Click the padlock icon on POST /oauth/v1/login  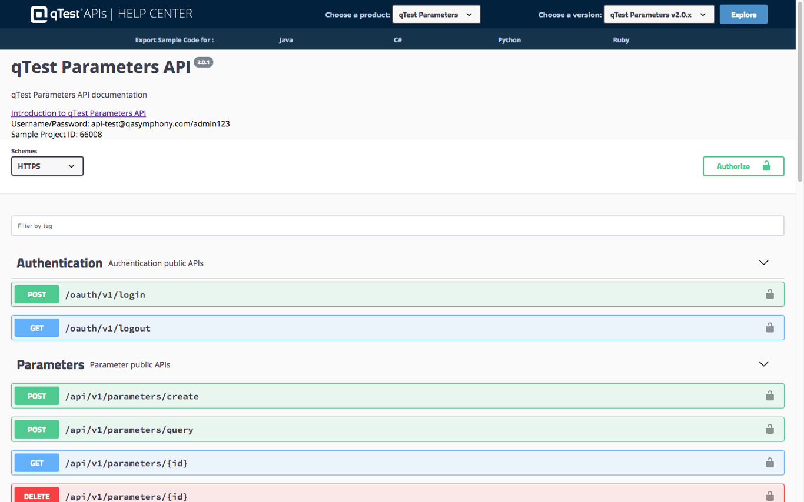pyautogui.click(x=770, y=294)
